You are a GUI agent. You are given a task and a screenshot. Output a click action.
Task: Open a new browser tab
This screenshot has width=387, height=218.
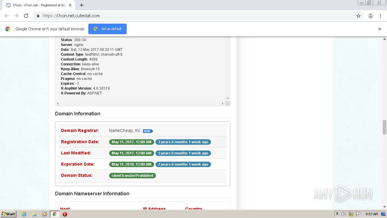click(82, 5)
